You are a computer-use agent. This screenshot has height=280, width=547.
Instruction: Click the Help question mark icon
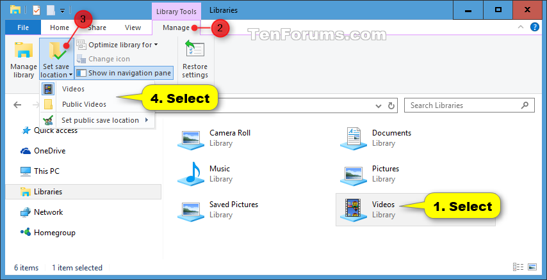[x=534, y=27]
